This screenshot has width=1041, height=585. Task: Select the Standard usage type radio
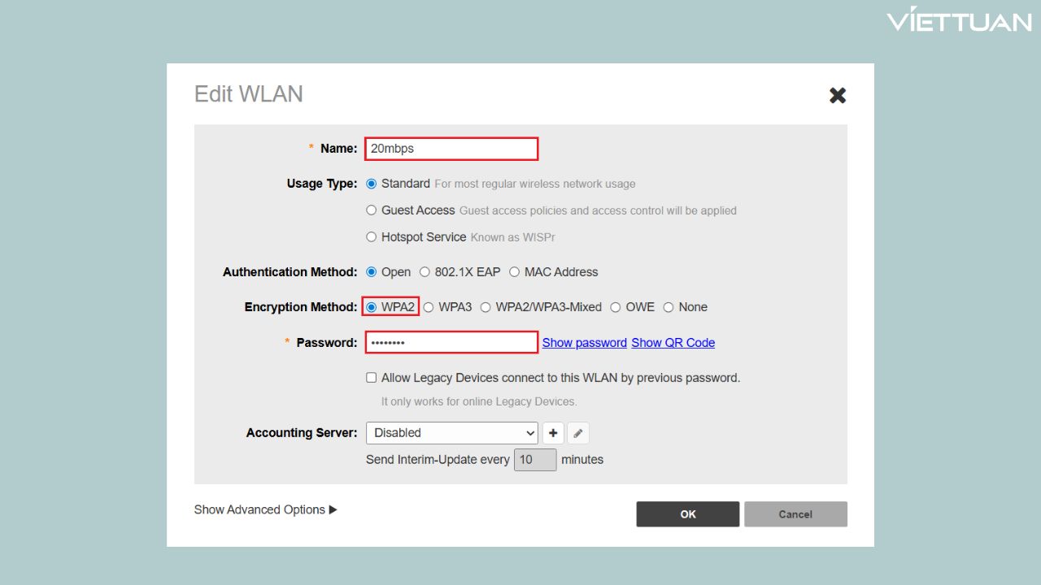point(372,184)
